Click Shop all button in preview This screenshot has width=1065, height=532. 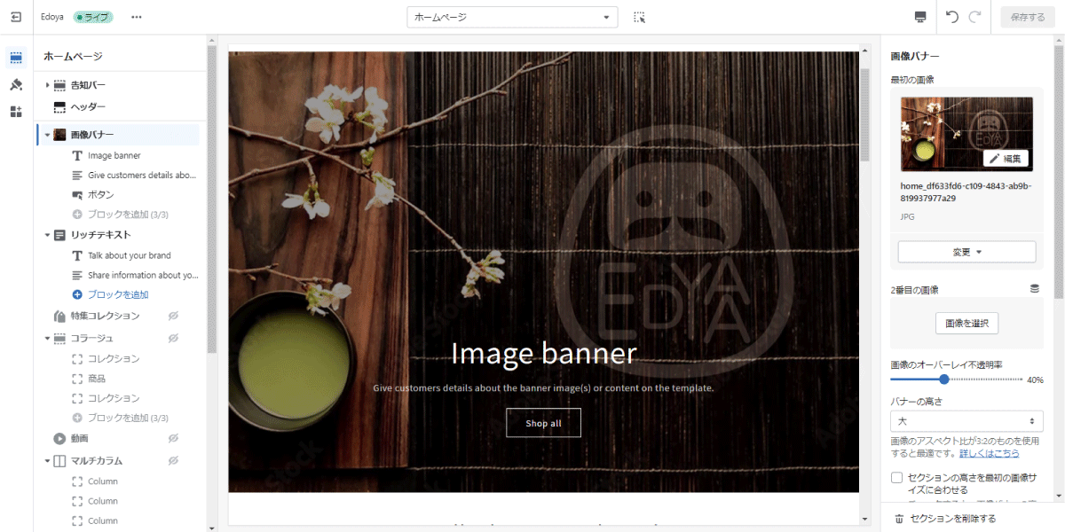tap(543, 423)
